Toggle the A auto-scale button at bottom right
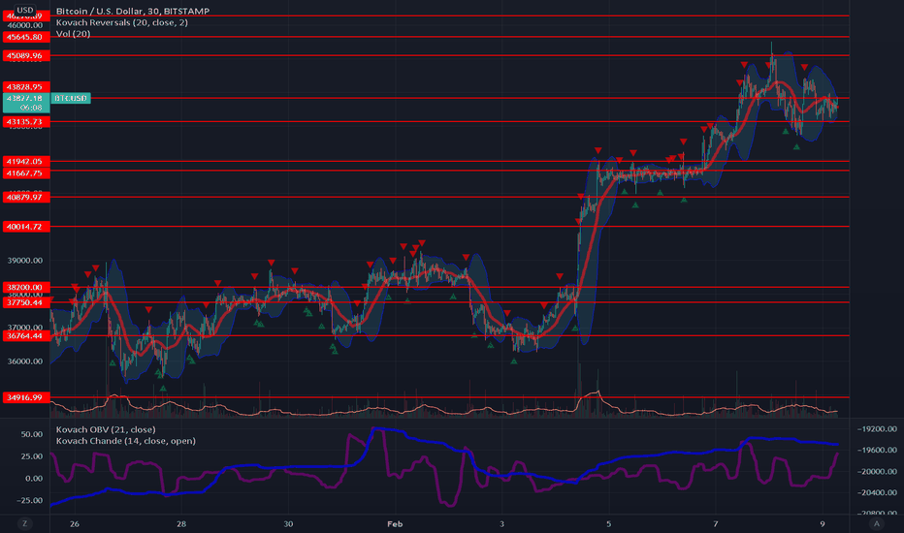Screen dimensions: 904x533 point(876,523)
